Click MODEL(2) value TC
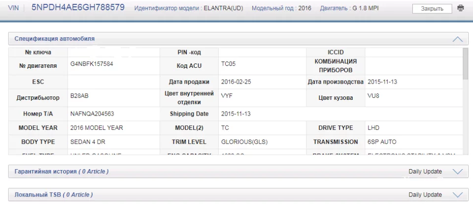473x204 pixels. click(225, 128)
